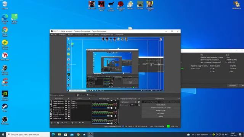This screenshot has height=137, width=244.
Task: Click transition duration 300 ms field
Action: (x=134, y=105)
